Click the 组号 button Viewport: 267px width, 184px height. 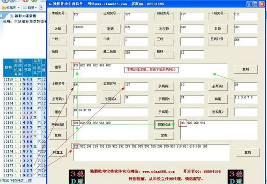coord(58,67)
